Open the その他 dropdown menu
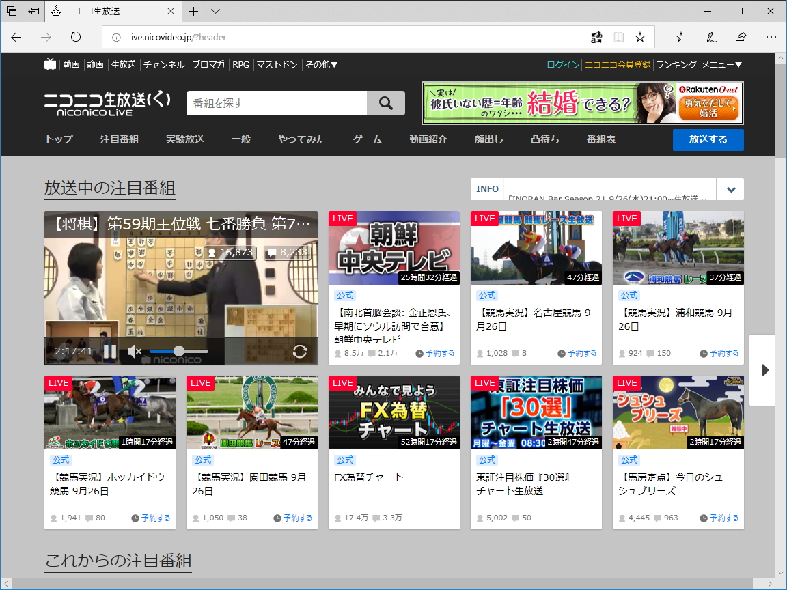This screenshot has width=787, height=590. [x=322, y=64]
